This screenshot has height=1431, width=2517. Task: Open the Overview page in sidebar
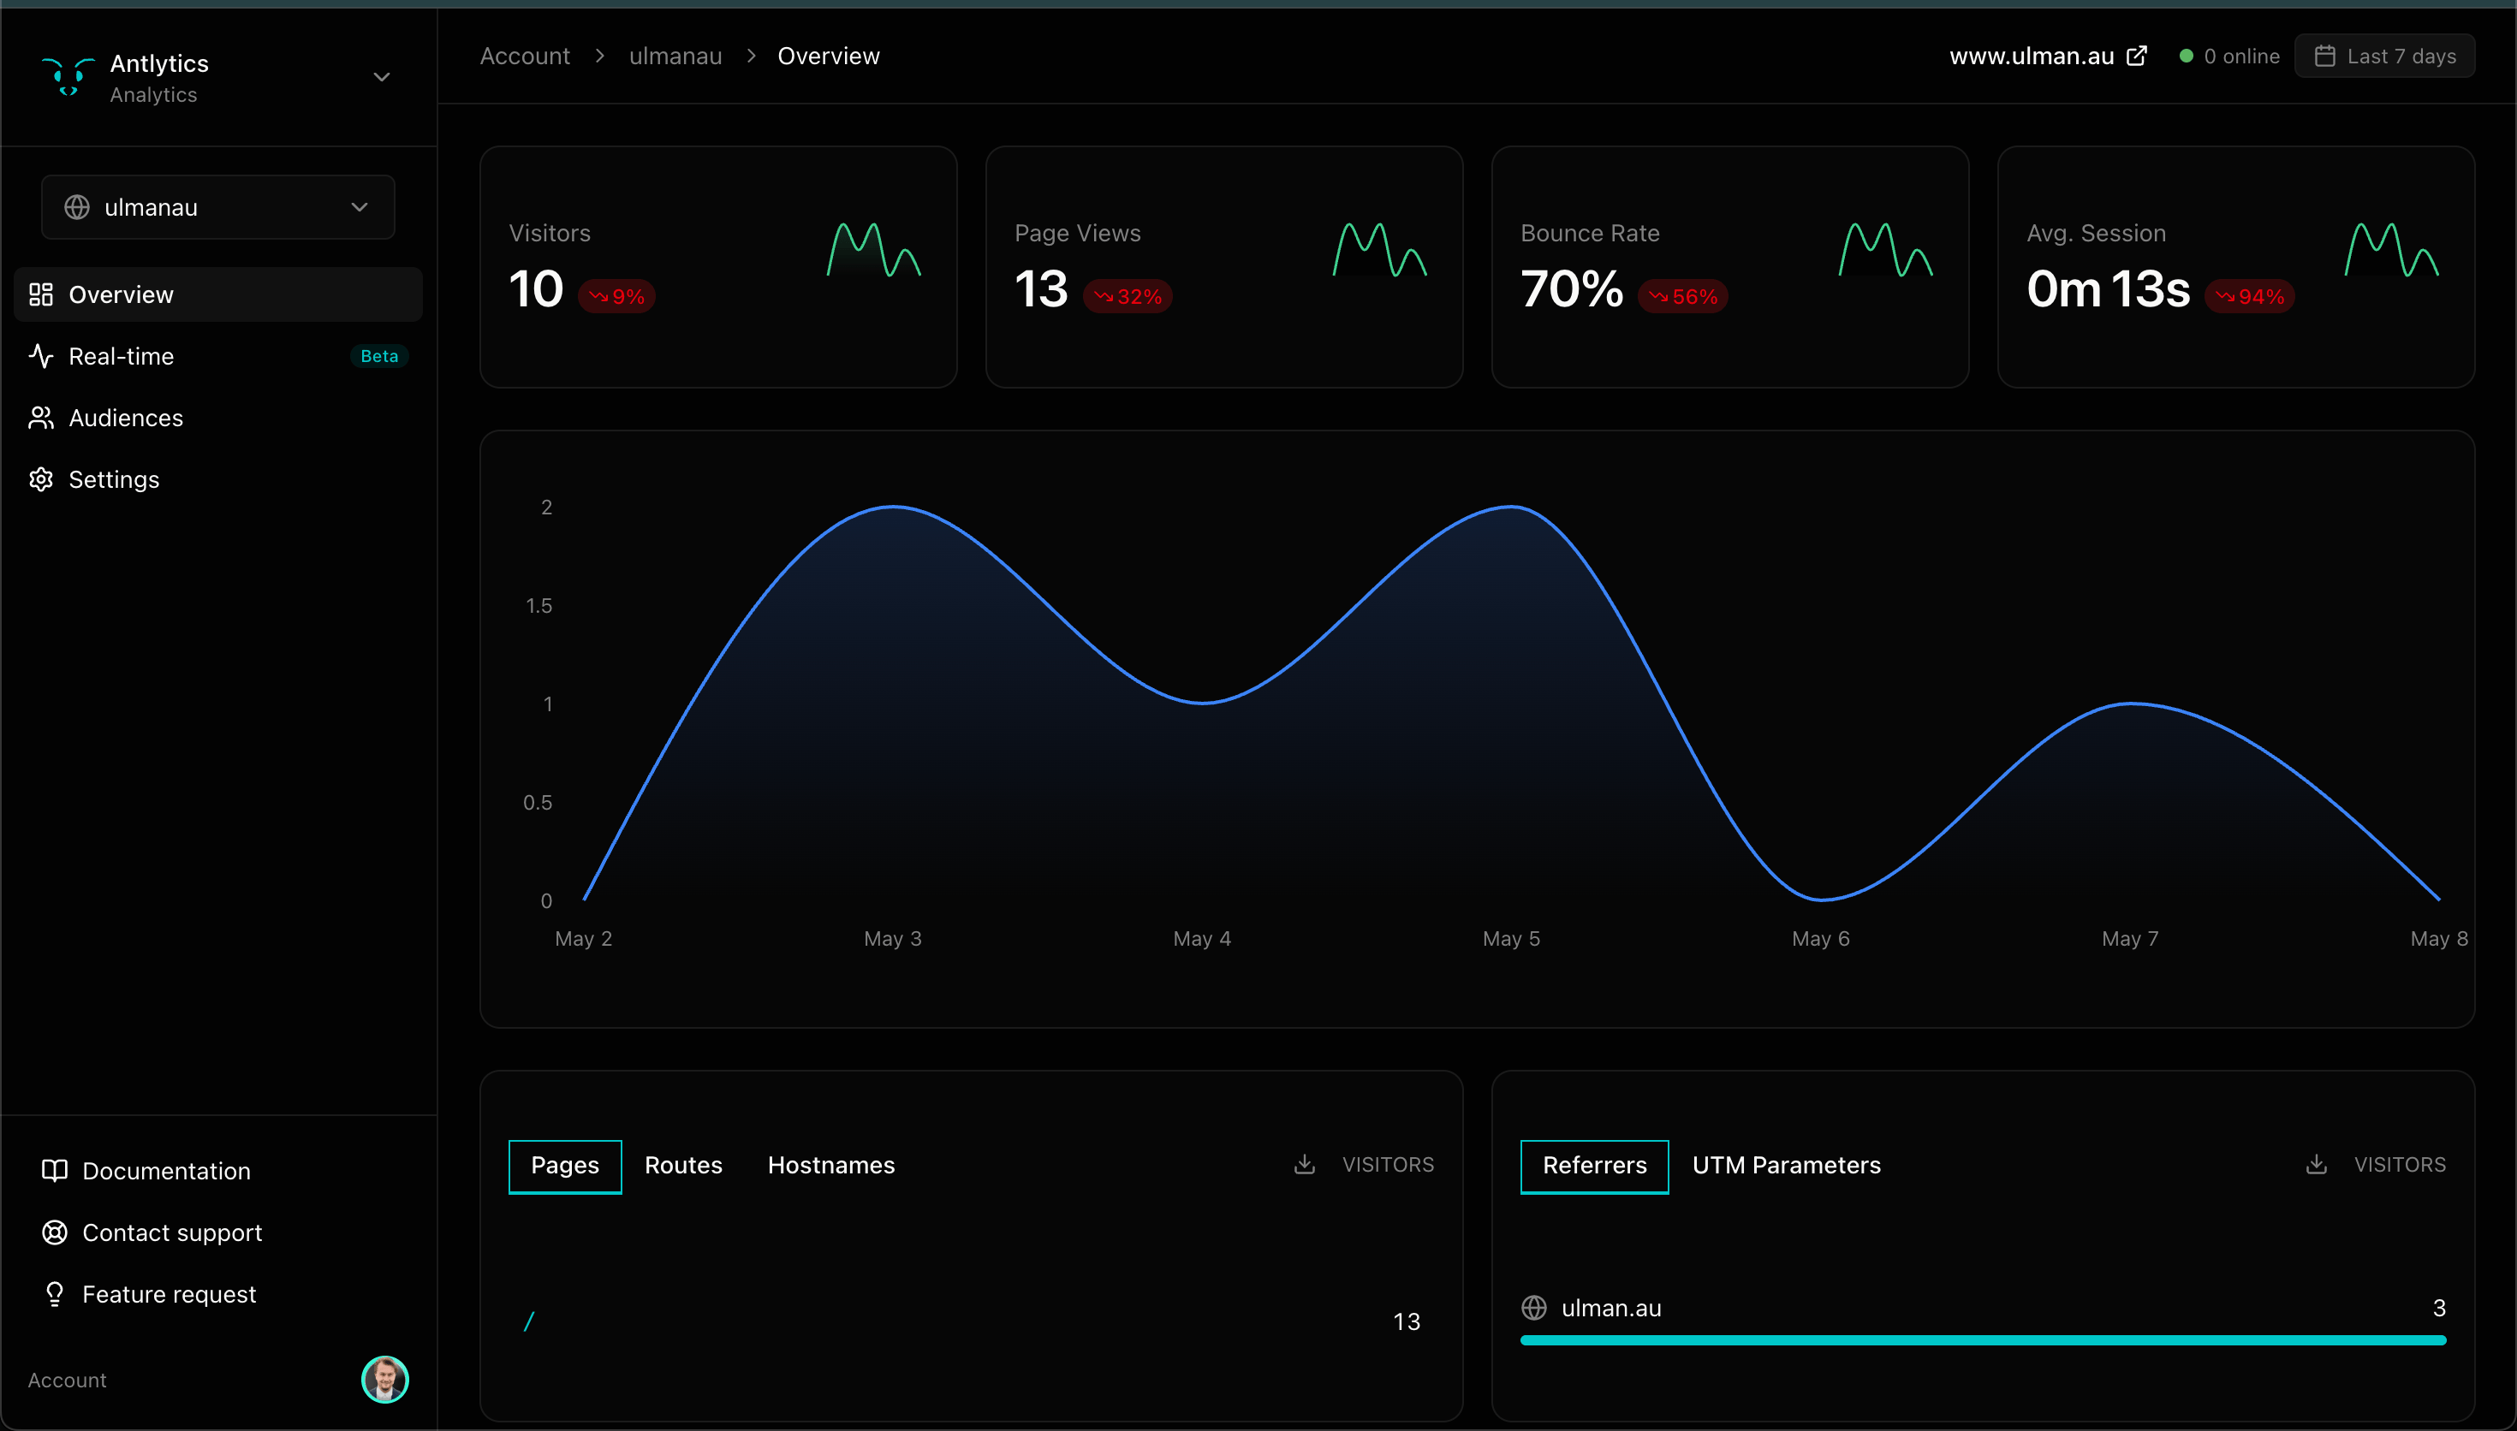click(218, 295)
